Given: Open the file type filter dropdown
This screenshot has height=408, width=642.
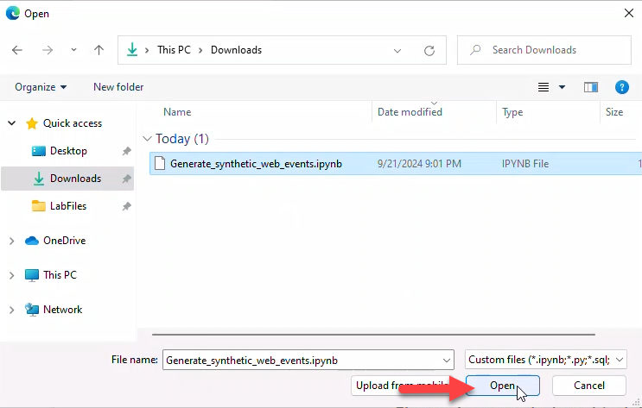Looking at the screenshot, I should click(546, 360).
